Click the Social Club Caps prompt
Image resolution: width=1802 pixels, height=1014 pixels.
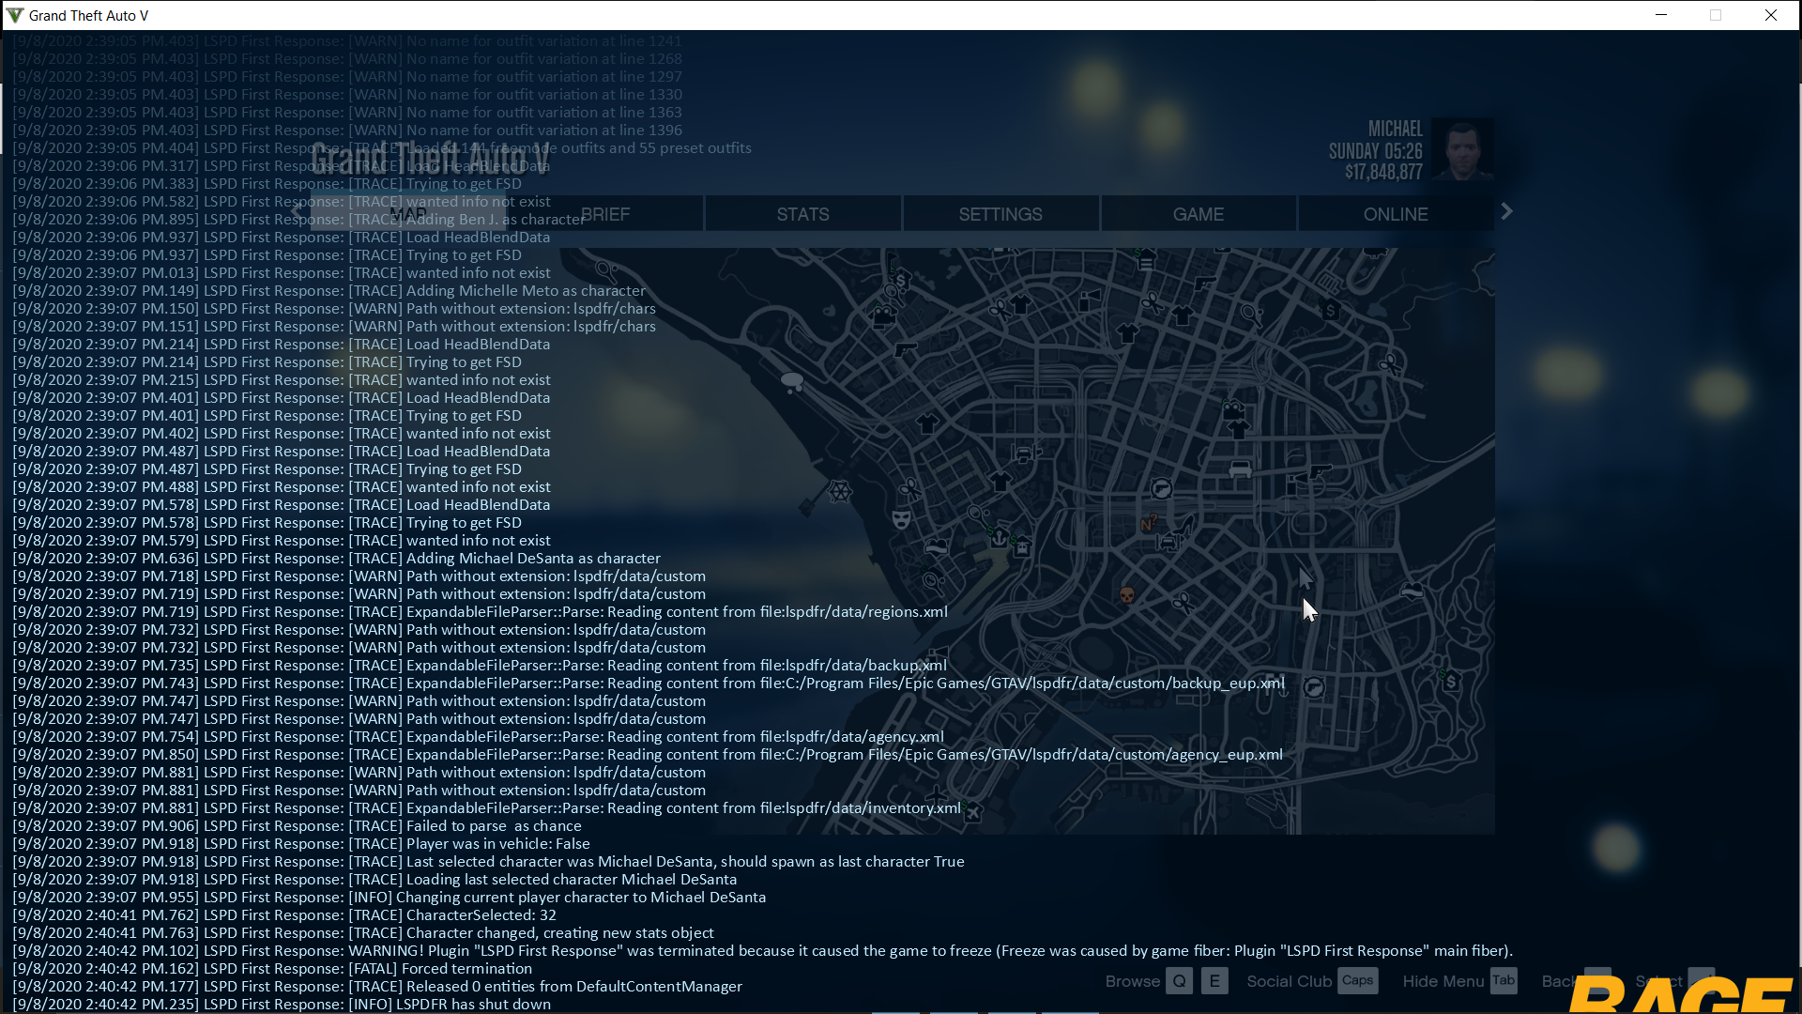point(1357,980)
